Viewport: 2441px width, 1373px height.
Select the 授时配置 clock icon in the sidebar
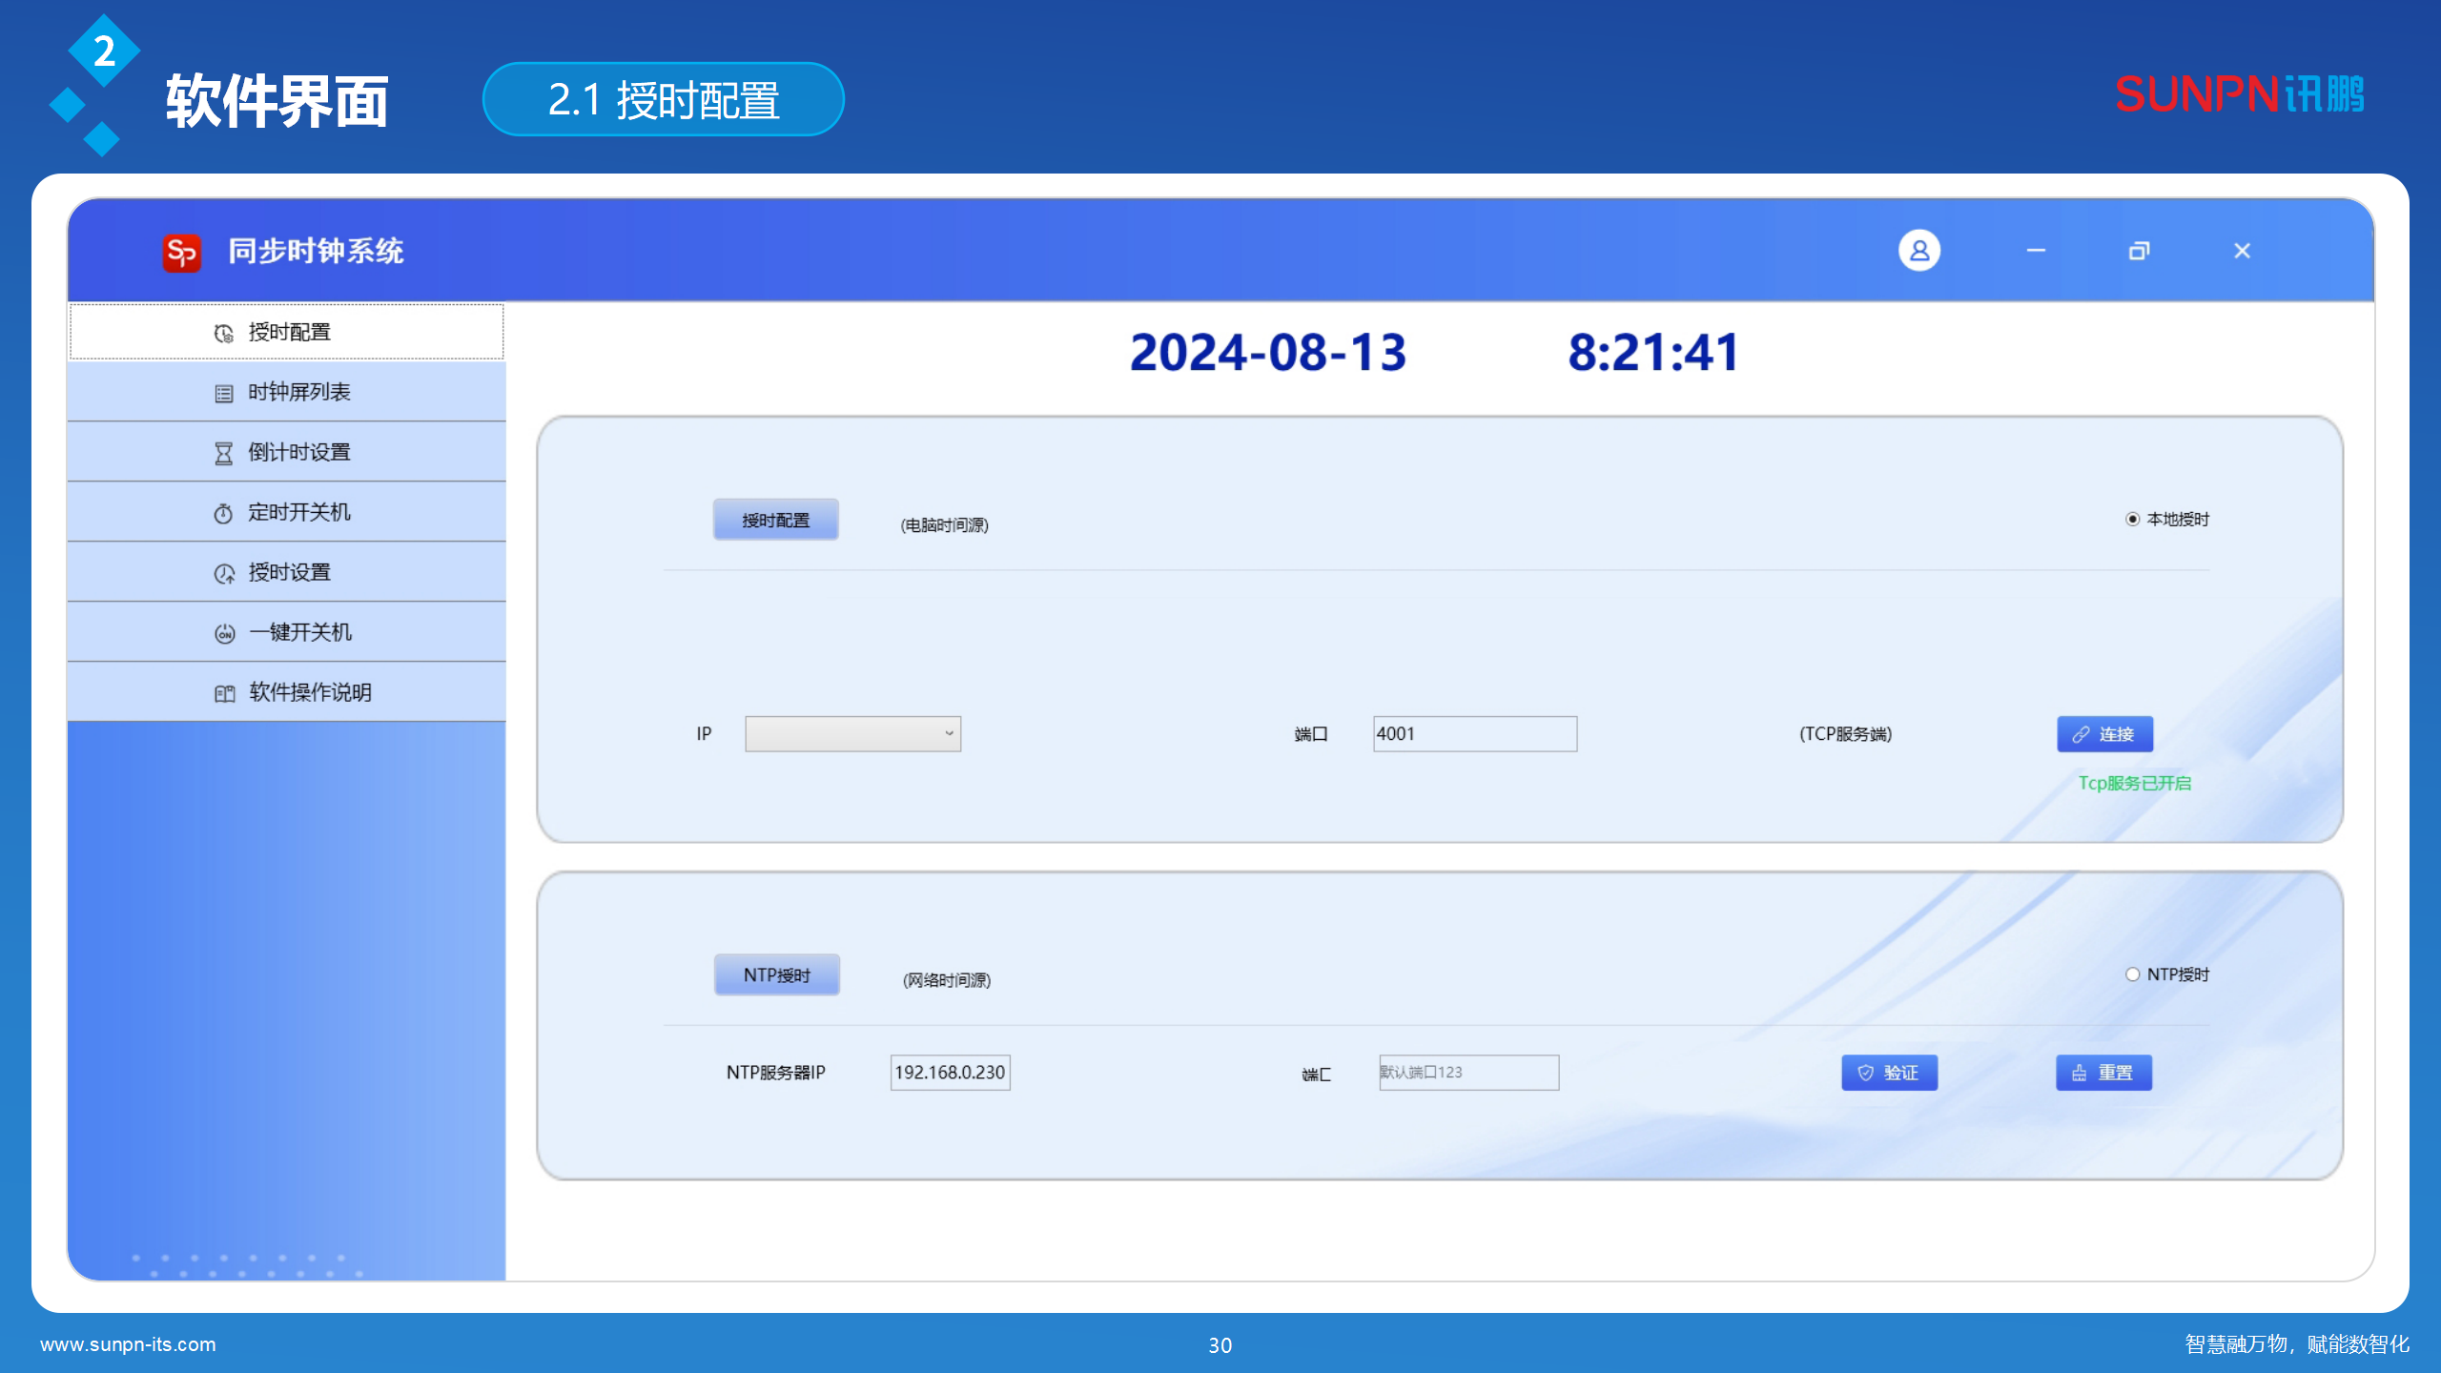pos(222,332)
